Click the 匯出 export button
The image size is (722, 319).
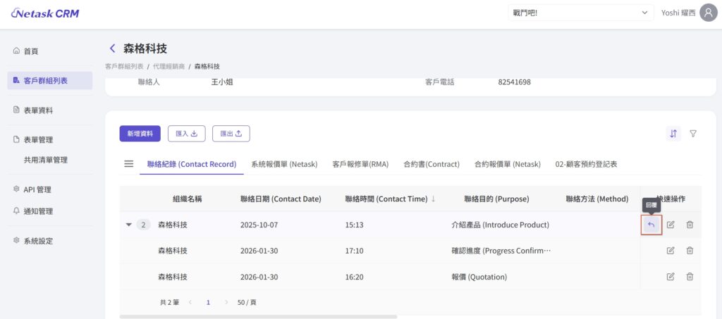[x=231, y=134]
